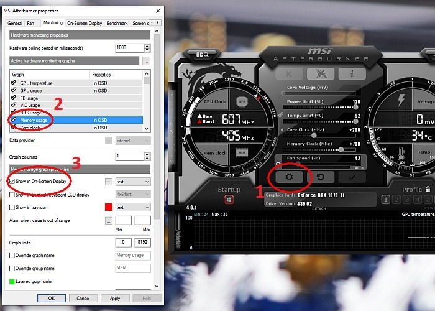Toggle FB usage graph checkmark

click(x=13, y=98)
